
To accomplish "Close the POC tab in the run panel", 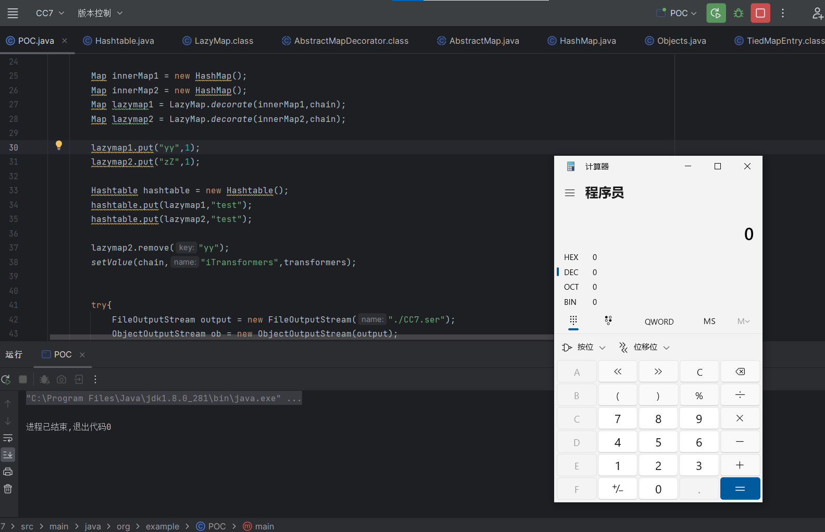I will point(82,355).
